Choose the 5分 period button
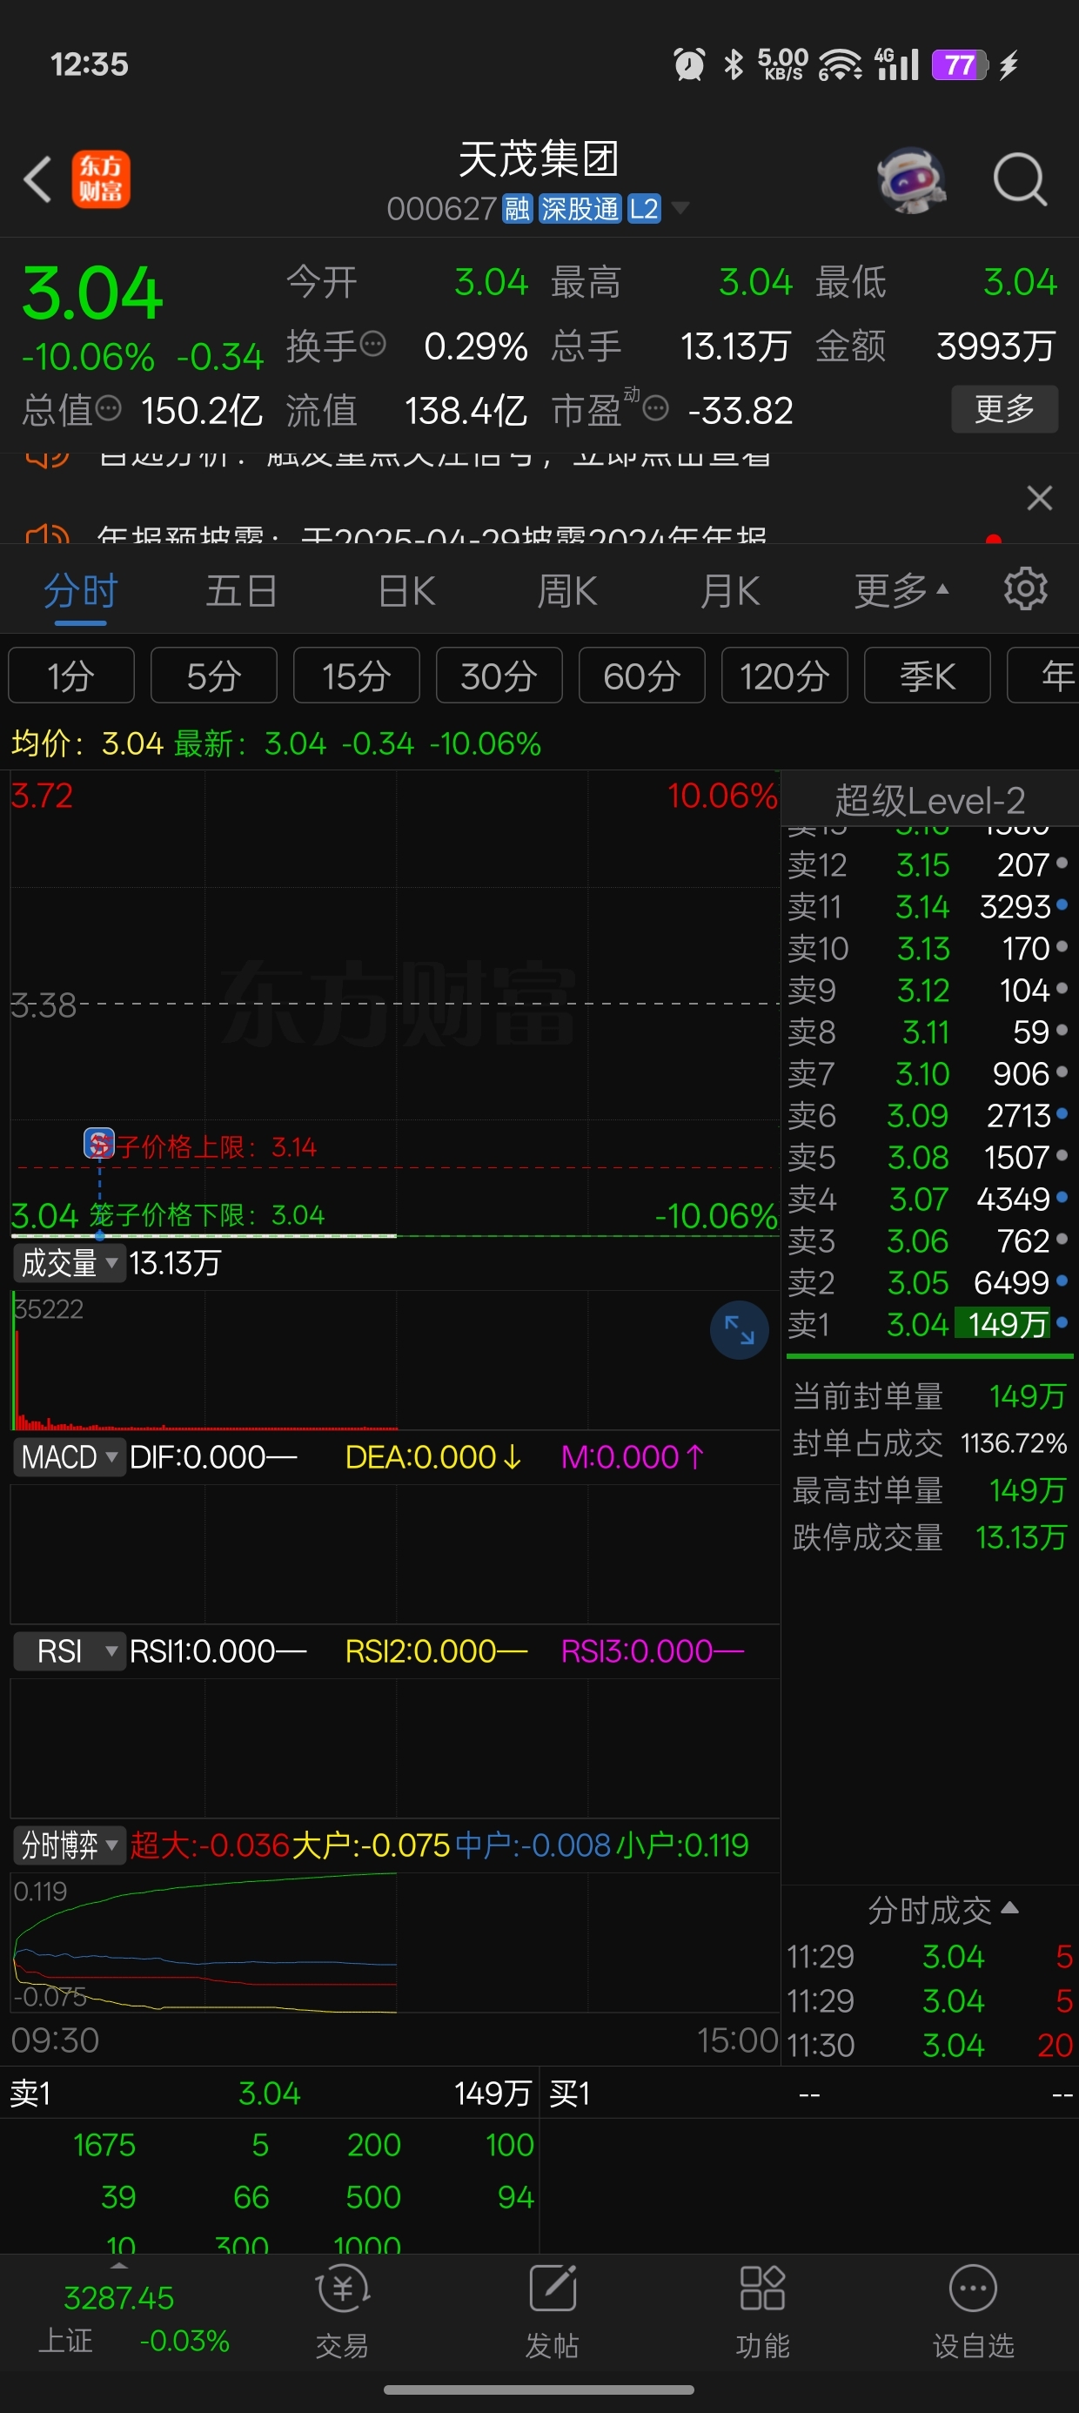Viewport: 1079px width, 2413px height. pos(213,675)
